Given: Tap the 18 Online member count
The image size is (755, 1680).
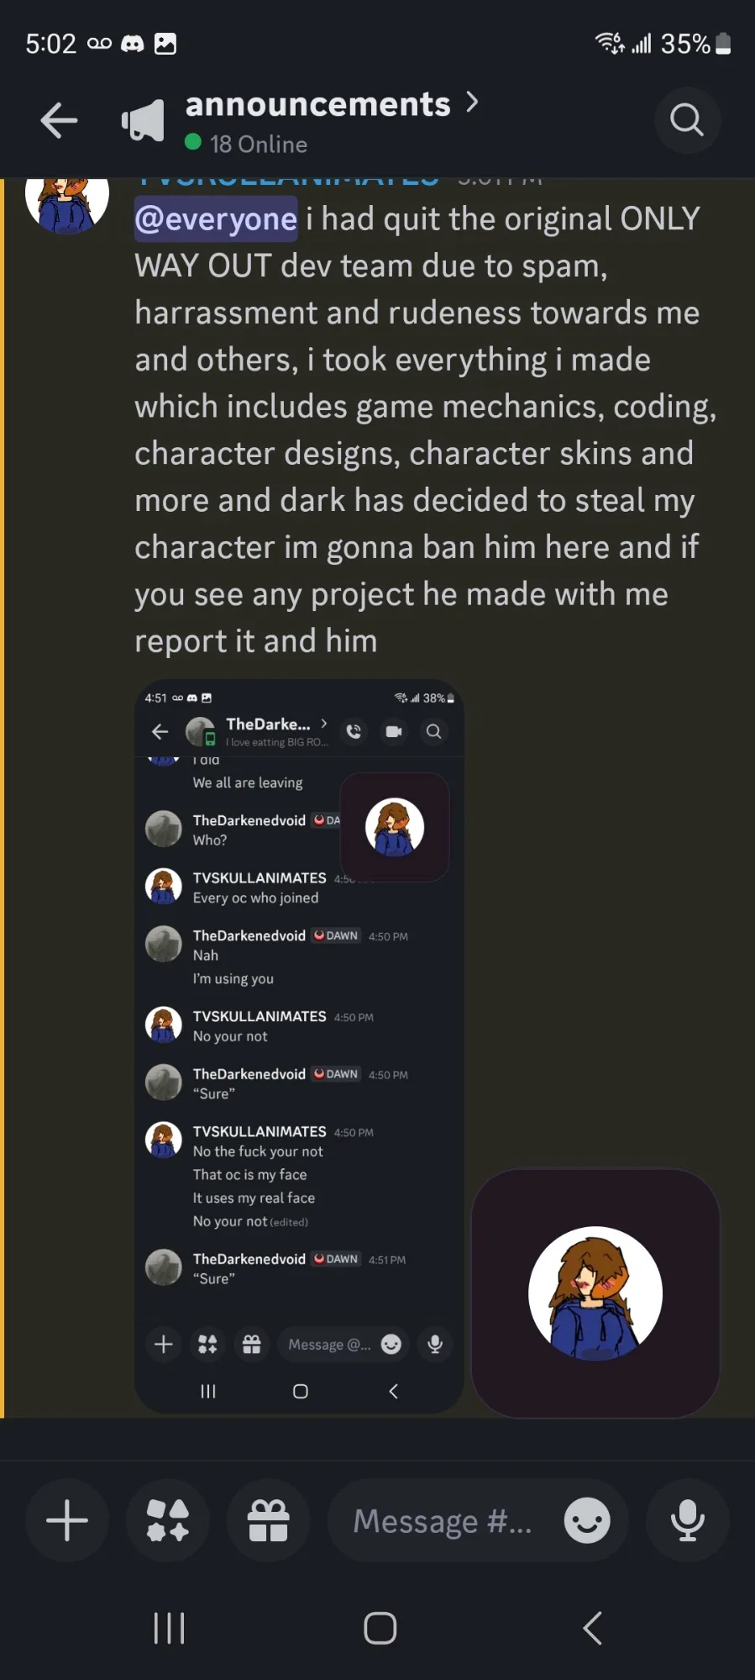Looking at the screenshot, I should tap(258, 145).
